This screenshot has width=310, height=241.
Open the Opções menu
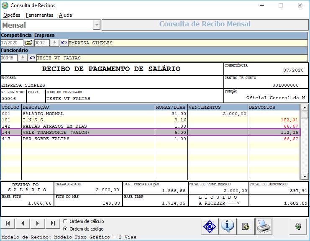pos(12,15)
